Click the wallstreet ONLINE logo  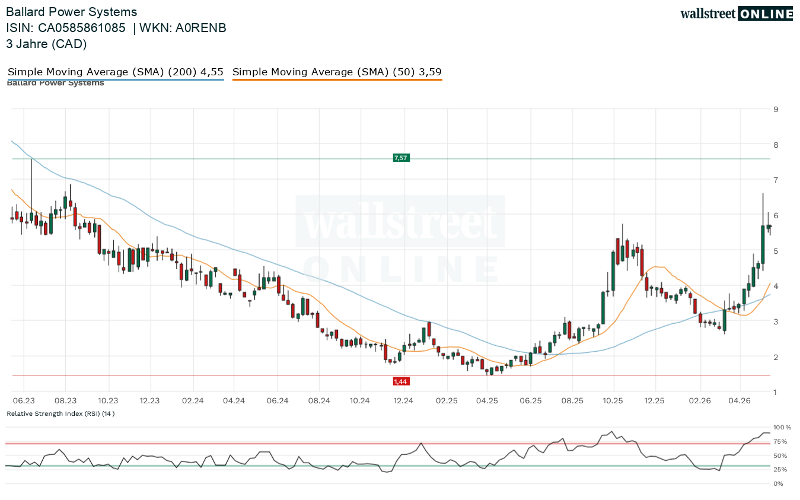(x=737, y=14)
